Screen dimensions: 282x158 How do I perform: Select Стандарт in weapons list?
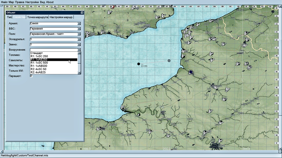[54, 53]
